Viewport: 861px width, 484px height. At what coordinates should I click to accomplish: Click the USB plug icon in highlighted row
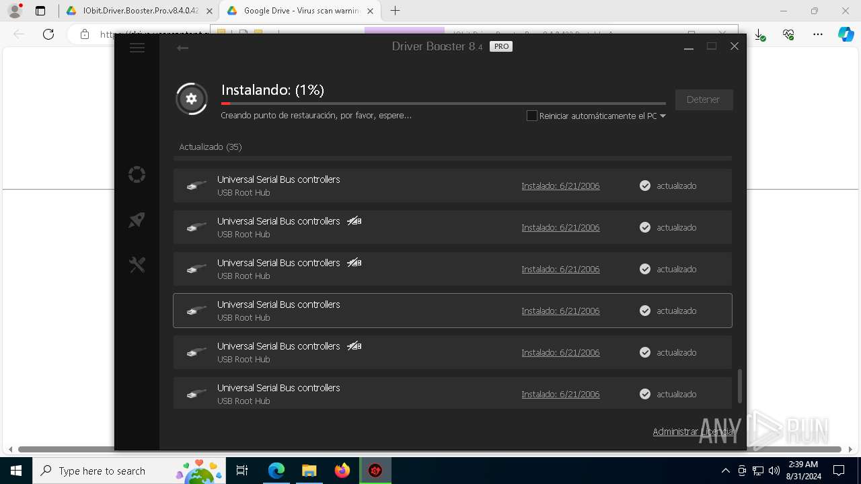[x=196, y=311]
